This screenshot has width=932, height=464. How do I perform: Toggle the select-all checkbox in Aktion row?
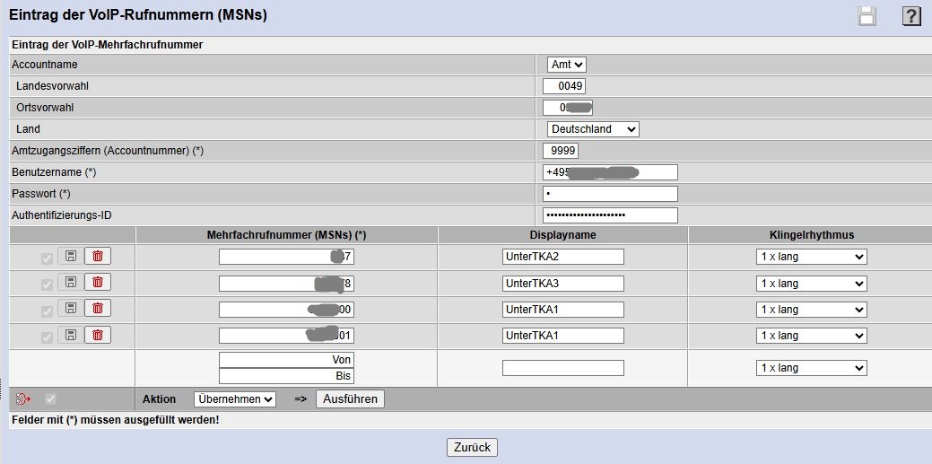pos(50,399)
